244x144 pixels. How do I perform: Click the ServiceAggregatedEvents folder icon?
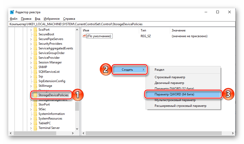pos(35,48)
